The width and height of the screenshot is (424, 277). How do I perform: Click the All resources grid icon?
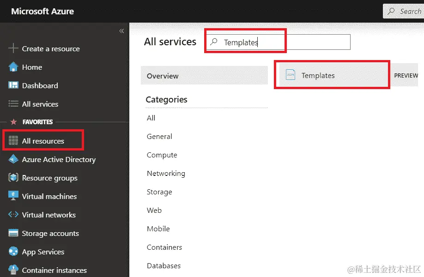13,141
